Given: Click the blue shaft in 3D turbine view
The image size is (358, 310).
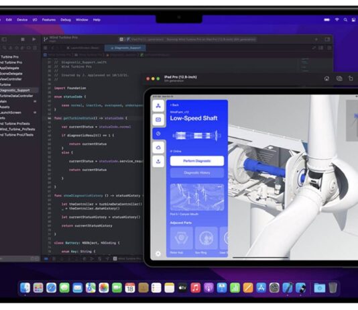Looking at the screenshot, I should (x=264, y=168).
